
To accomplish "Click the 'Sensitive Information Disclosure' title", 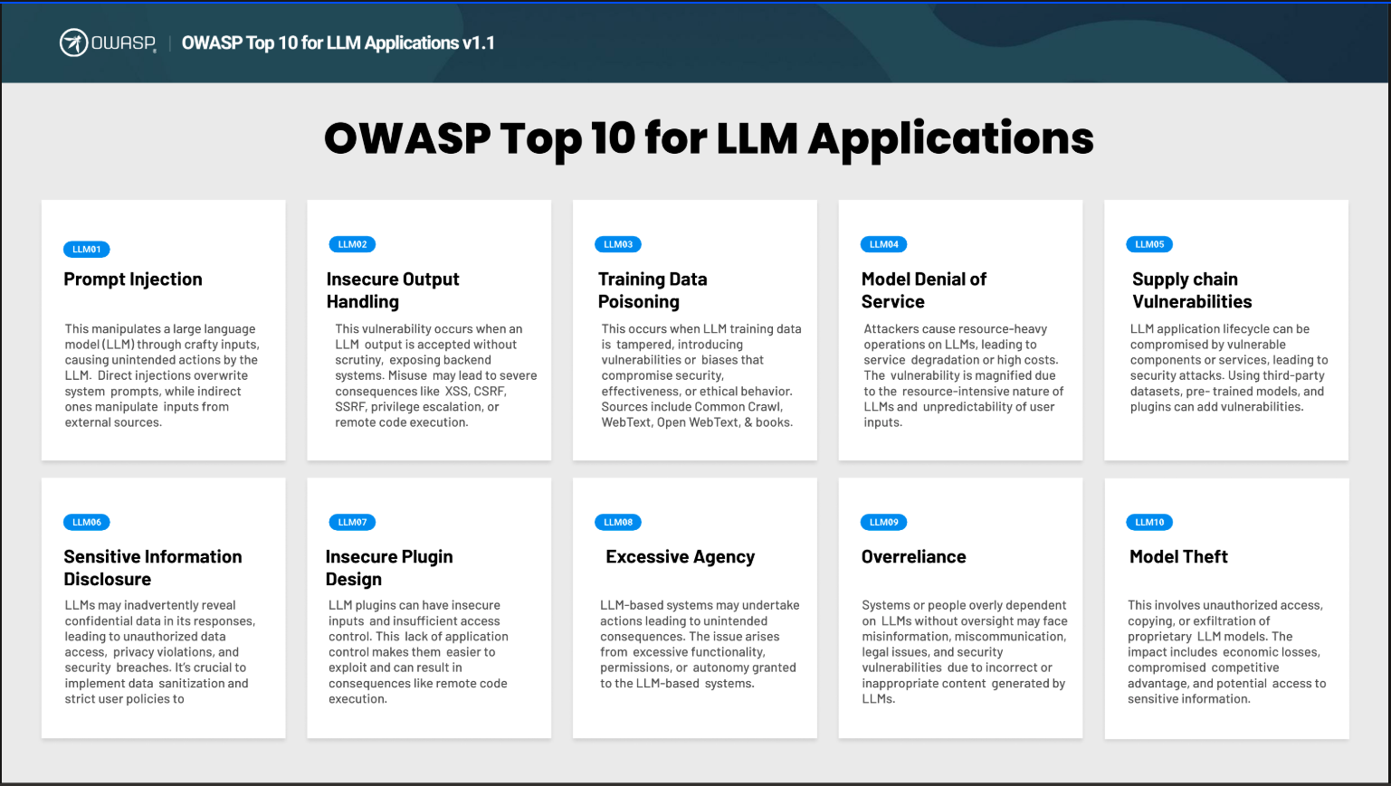I will (x=153, y=568).
